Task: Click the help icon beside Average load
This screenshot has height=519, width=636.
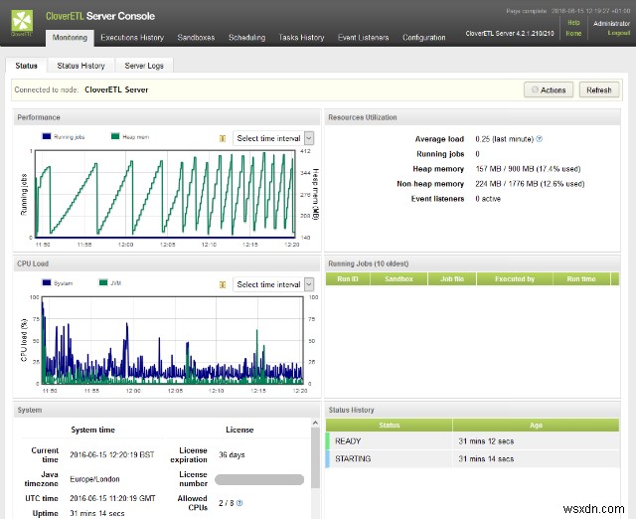Action: pyautogui.click(x=540, y=139)
